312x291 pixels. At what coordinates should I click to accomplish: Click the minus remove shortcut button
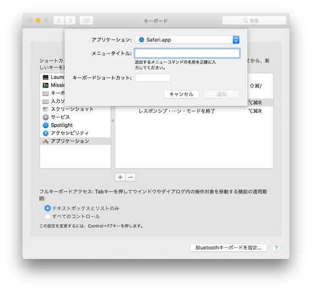tap(130, 177)
